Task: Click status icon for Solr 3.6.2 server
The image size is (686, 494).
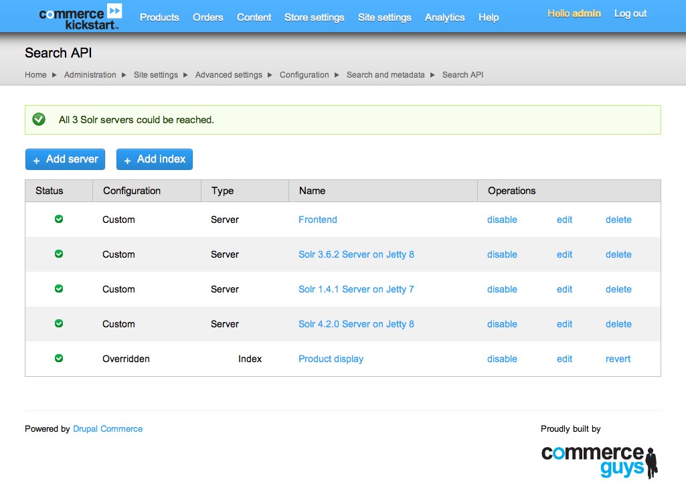Action: pyautogui.click(x=59, y=254)
